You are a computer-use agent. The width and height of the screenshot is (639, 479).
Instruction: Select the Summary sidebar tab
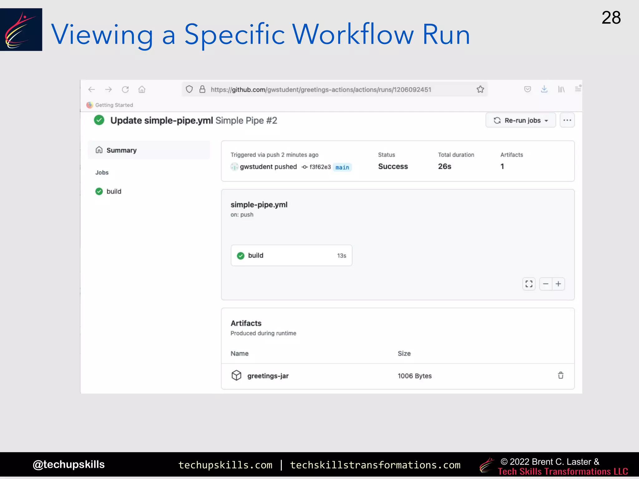[121, 150]
